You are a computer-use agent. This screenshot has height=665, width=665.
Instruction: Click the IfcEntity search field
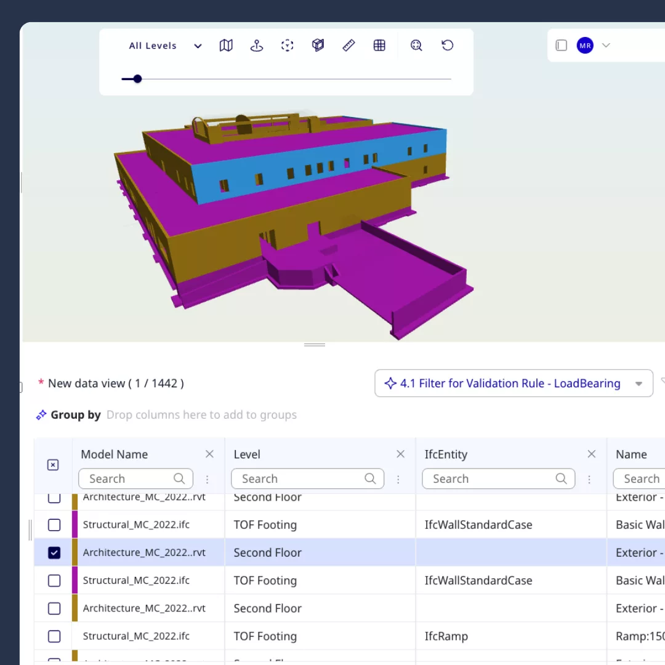[x=499, y=479]
